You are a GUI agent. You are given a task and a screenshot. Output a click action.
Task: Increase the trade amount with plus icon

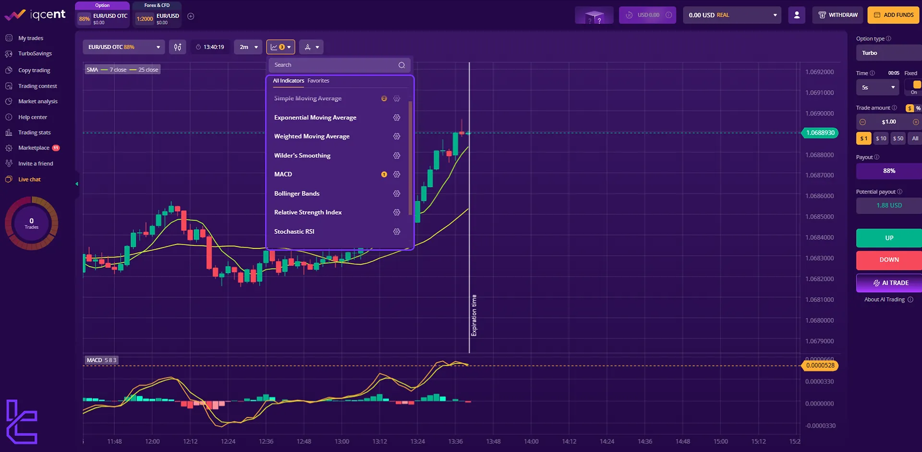click(916, 122)
